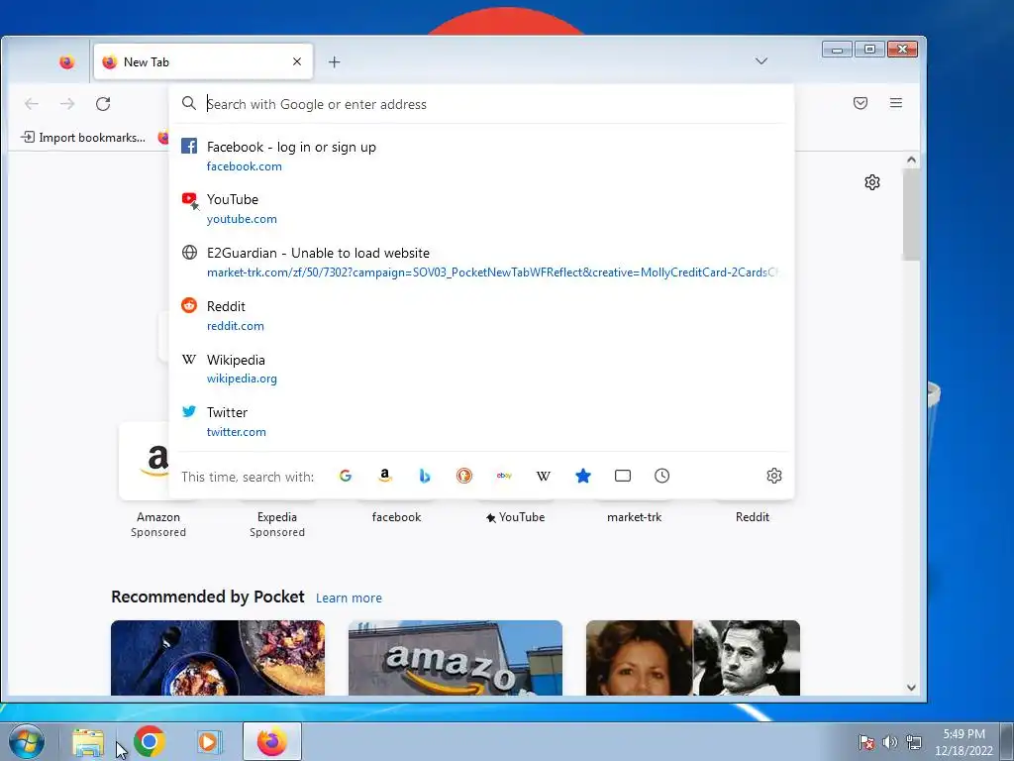This screenshot has height=761, width=1014.
Task: Click the Firefox taskbar button
Action: (271, 741)
